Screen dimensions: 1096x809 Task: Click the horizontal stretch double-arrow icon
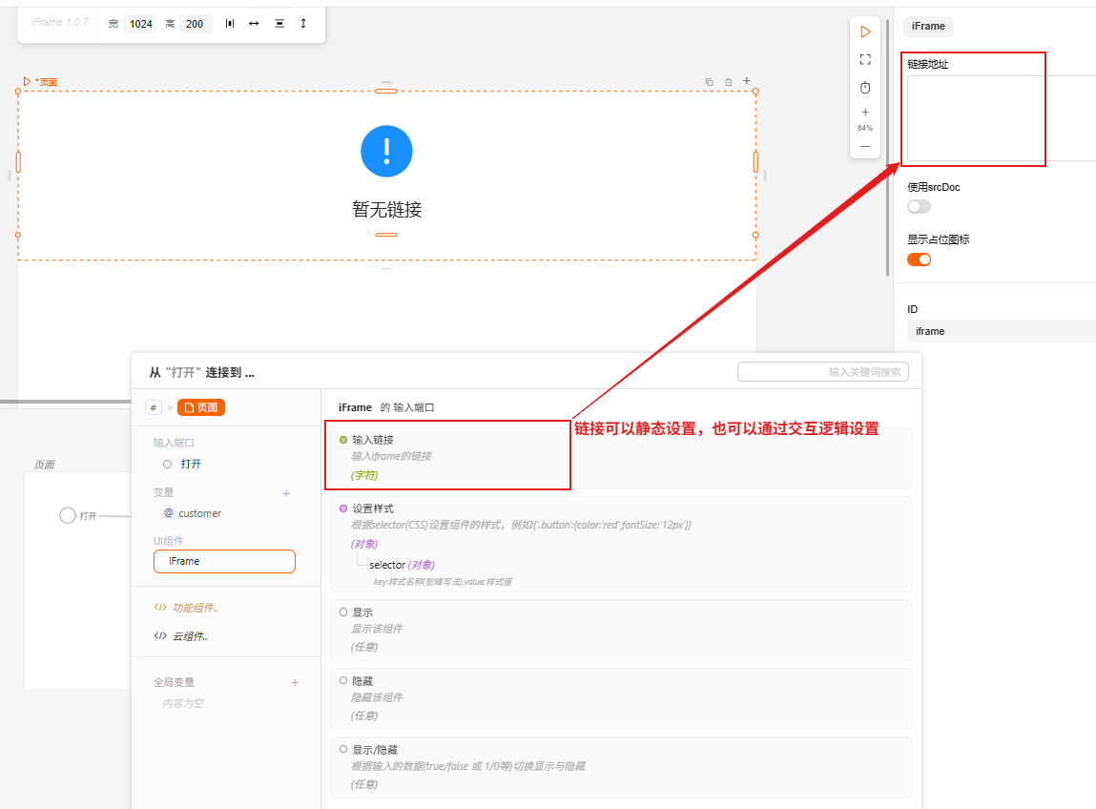point(254,23)
